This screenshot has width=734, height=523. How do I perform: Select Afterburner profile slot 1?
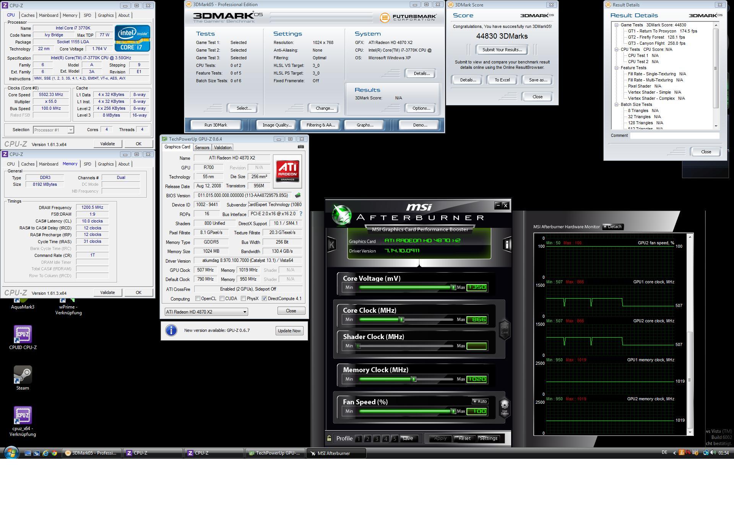(358, 439)
